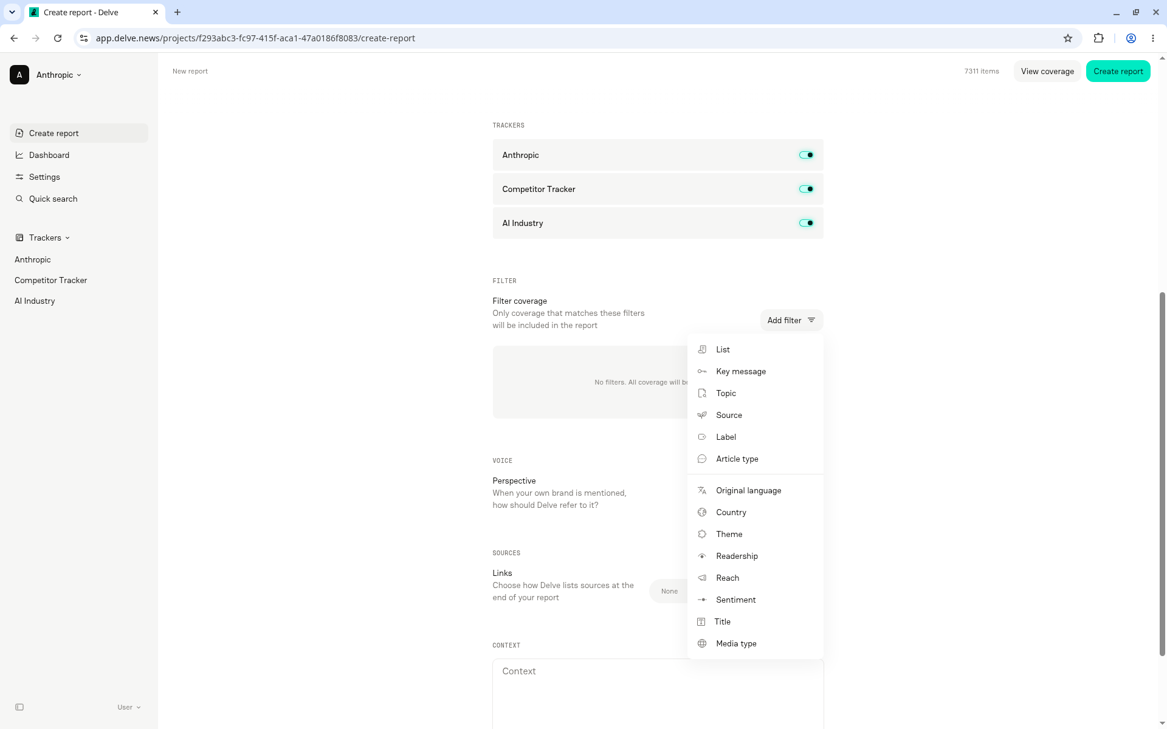
Task: Open Chrome three-dot menu
Action: tap(1153, 38)
